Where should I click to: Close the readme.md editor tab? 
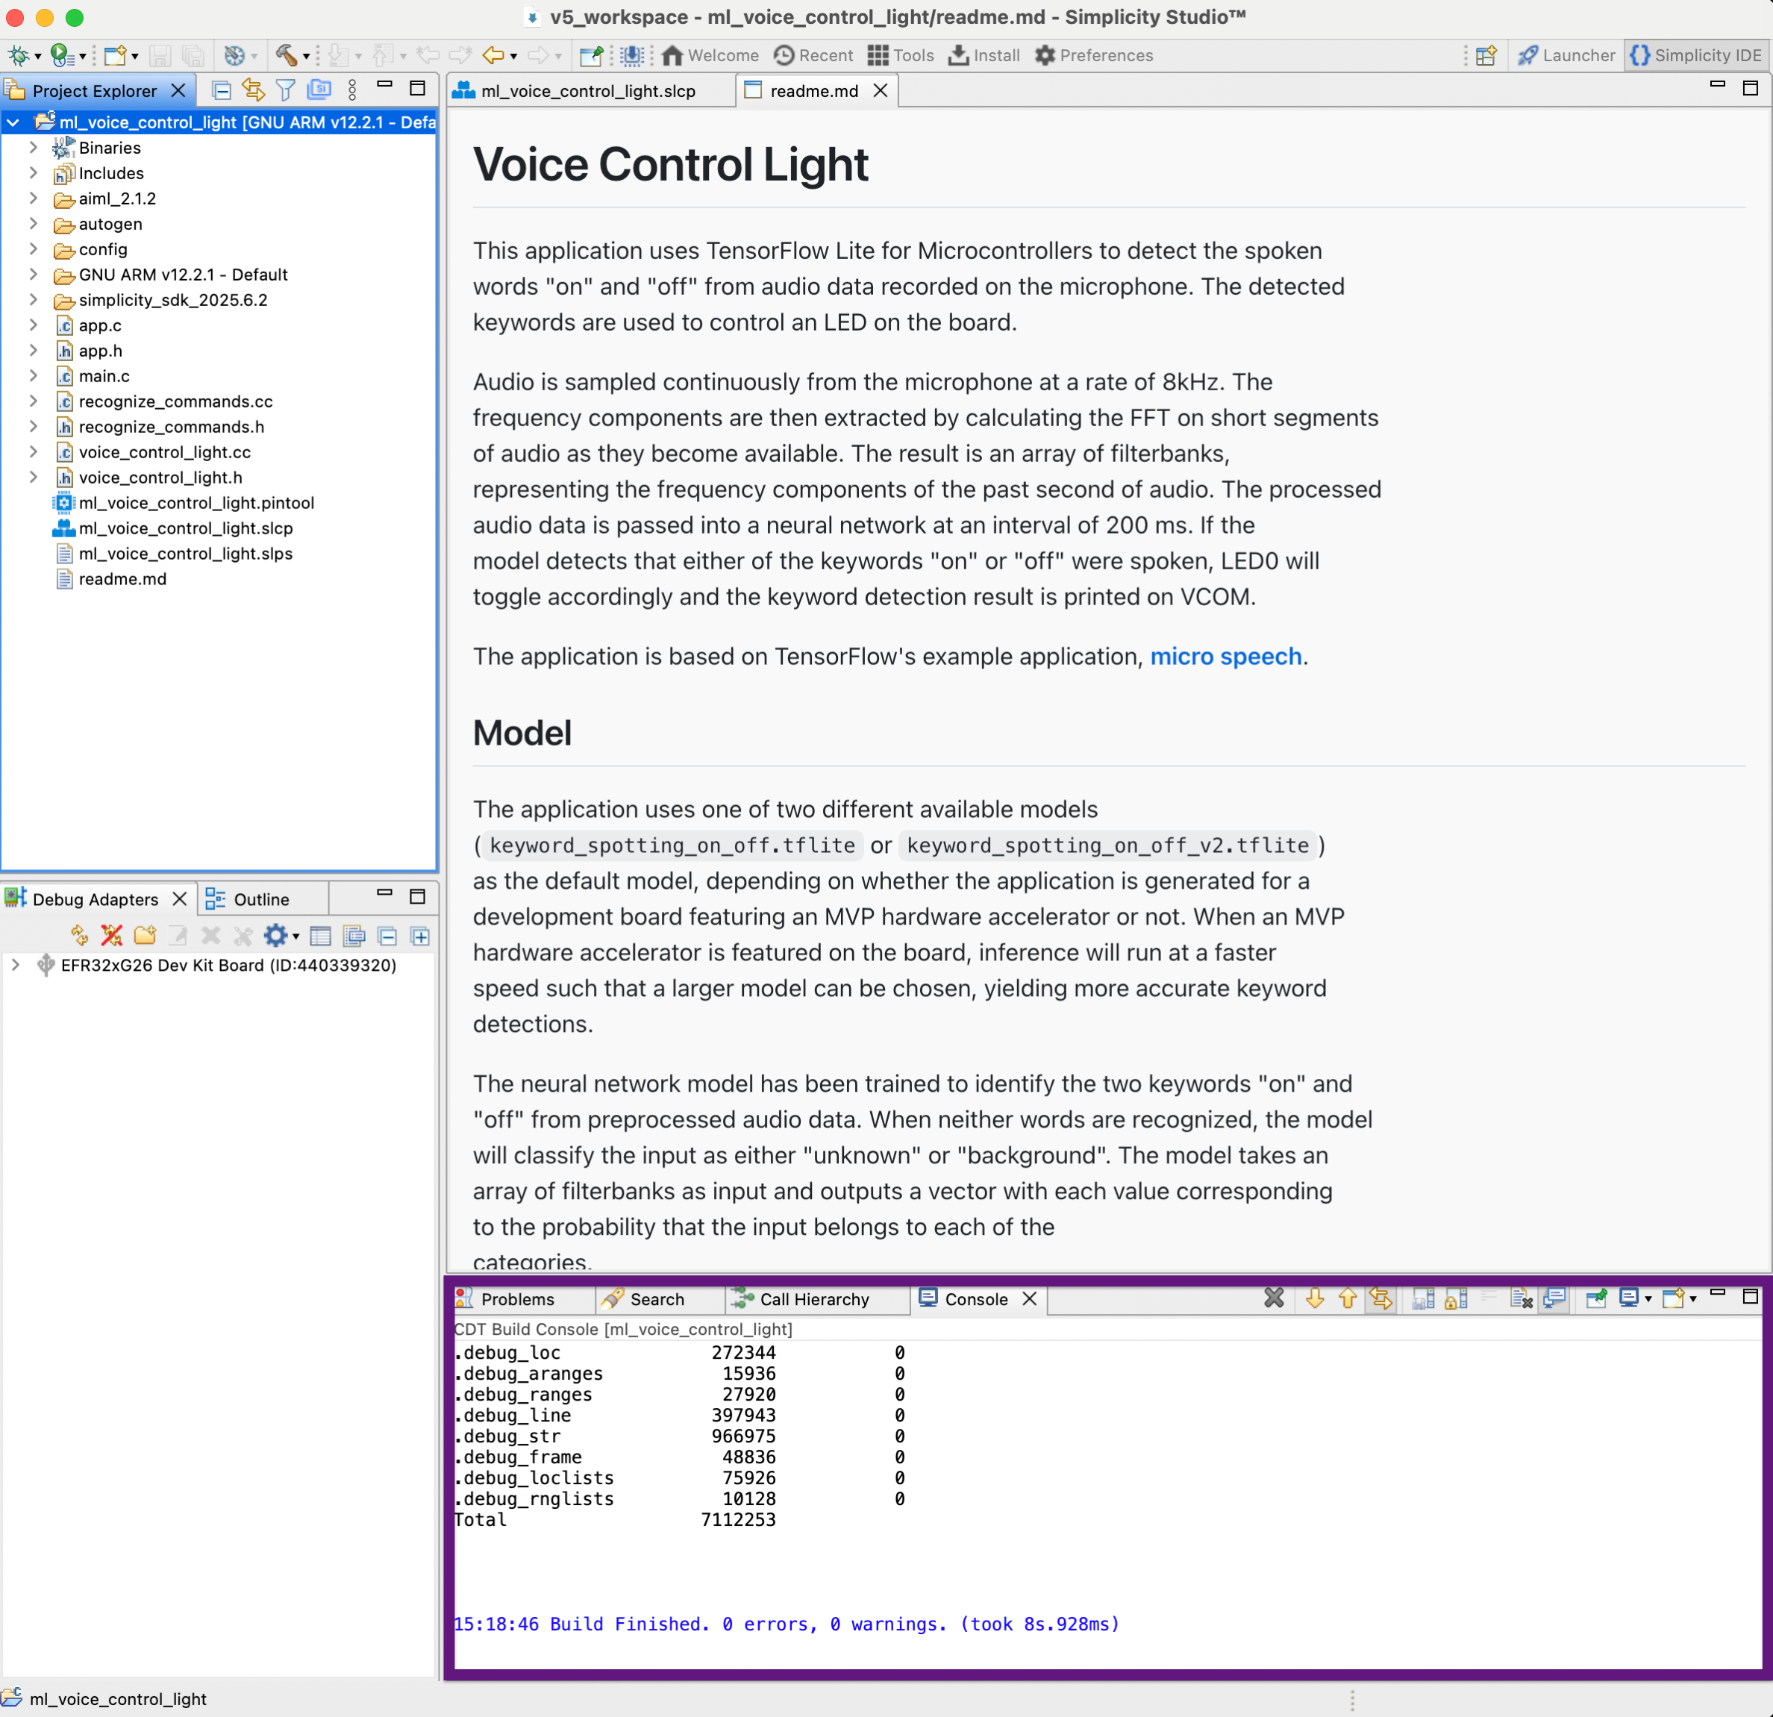pos(881,90)
